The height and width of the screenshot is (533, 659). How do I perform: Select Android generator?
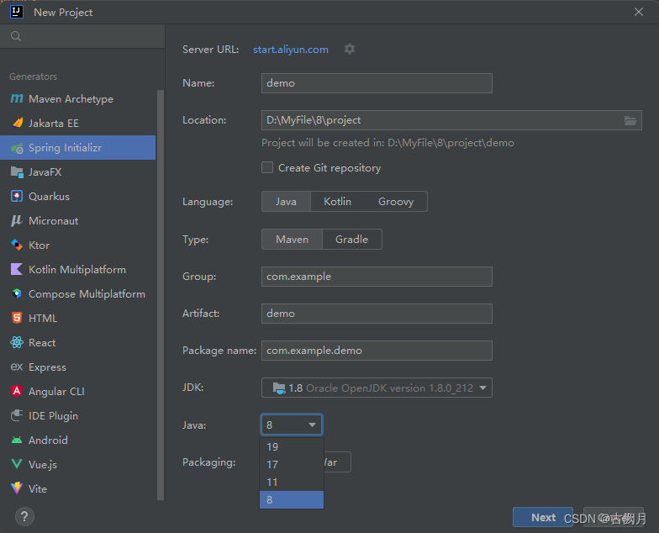pyautogui.click(x=77, y=441)
